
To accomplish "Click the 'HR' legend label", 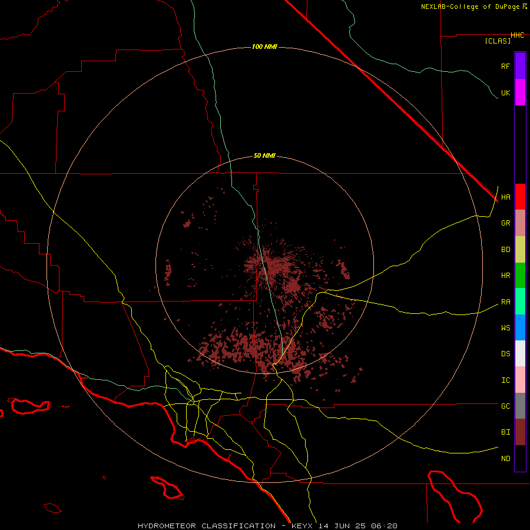I will pos(505,276).
